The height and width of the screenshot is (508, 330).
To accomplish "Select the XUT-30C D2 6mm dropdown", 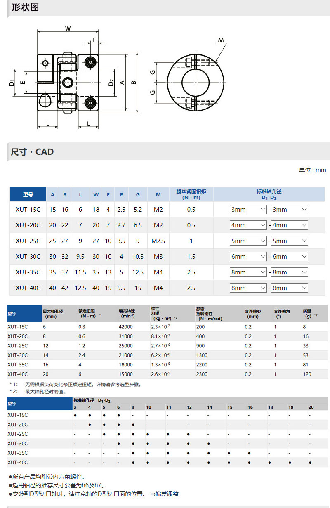I will tap(290, 257).
